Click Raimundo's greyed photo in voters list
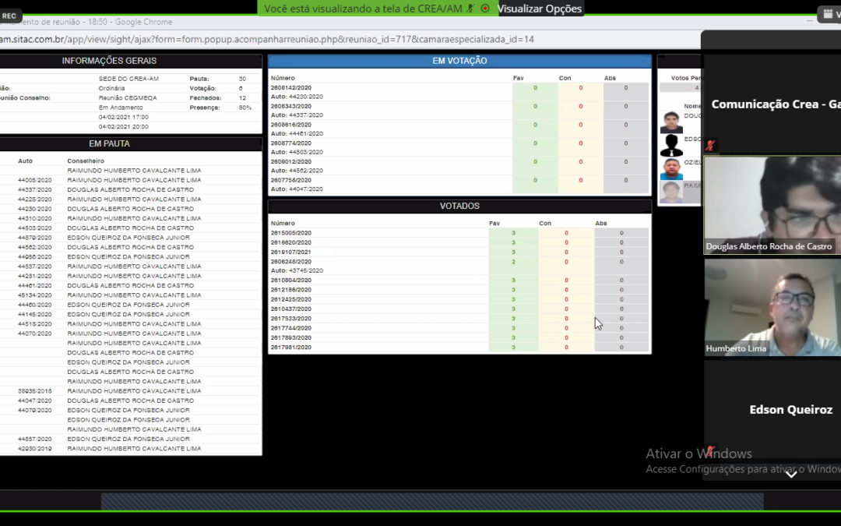 [x=671, y=192]
